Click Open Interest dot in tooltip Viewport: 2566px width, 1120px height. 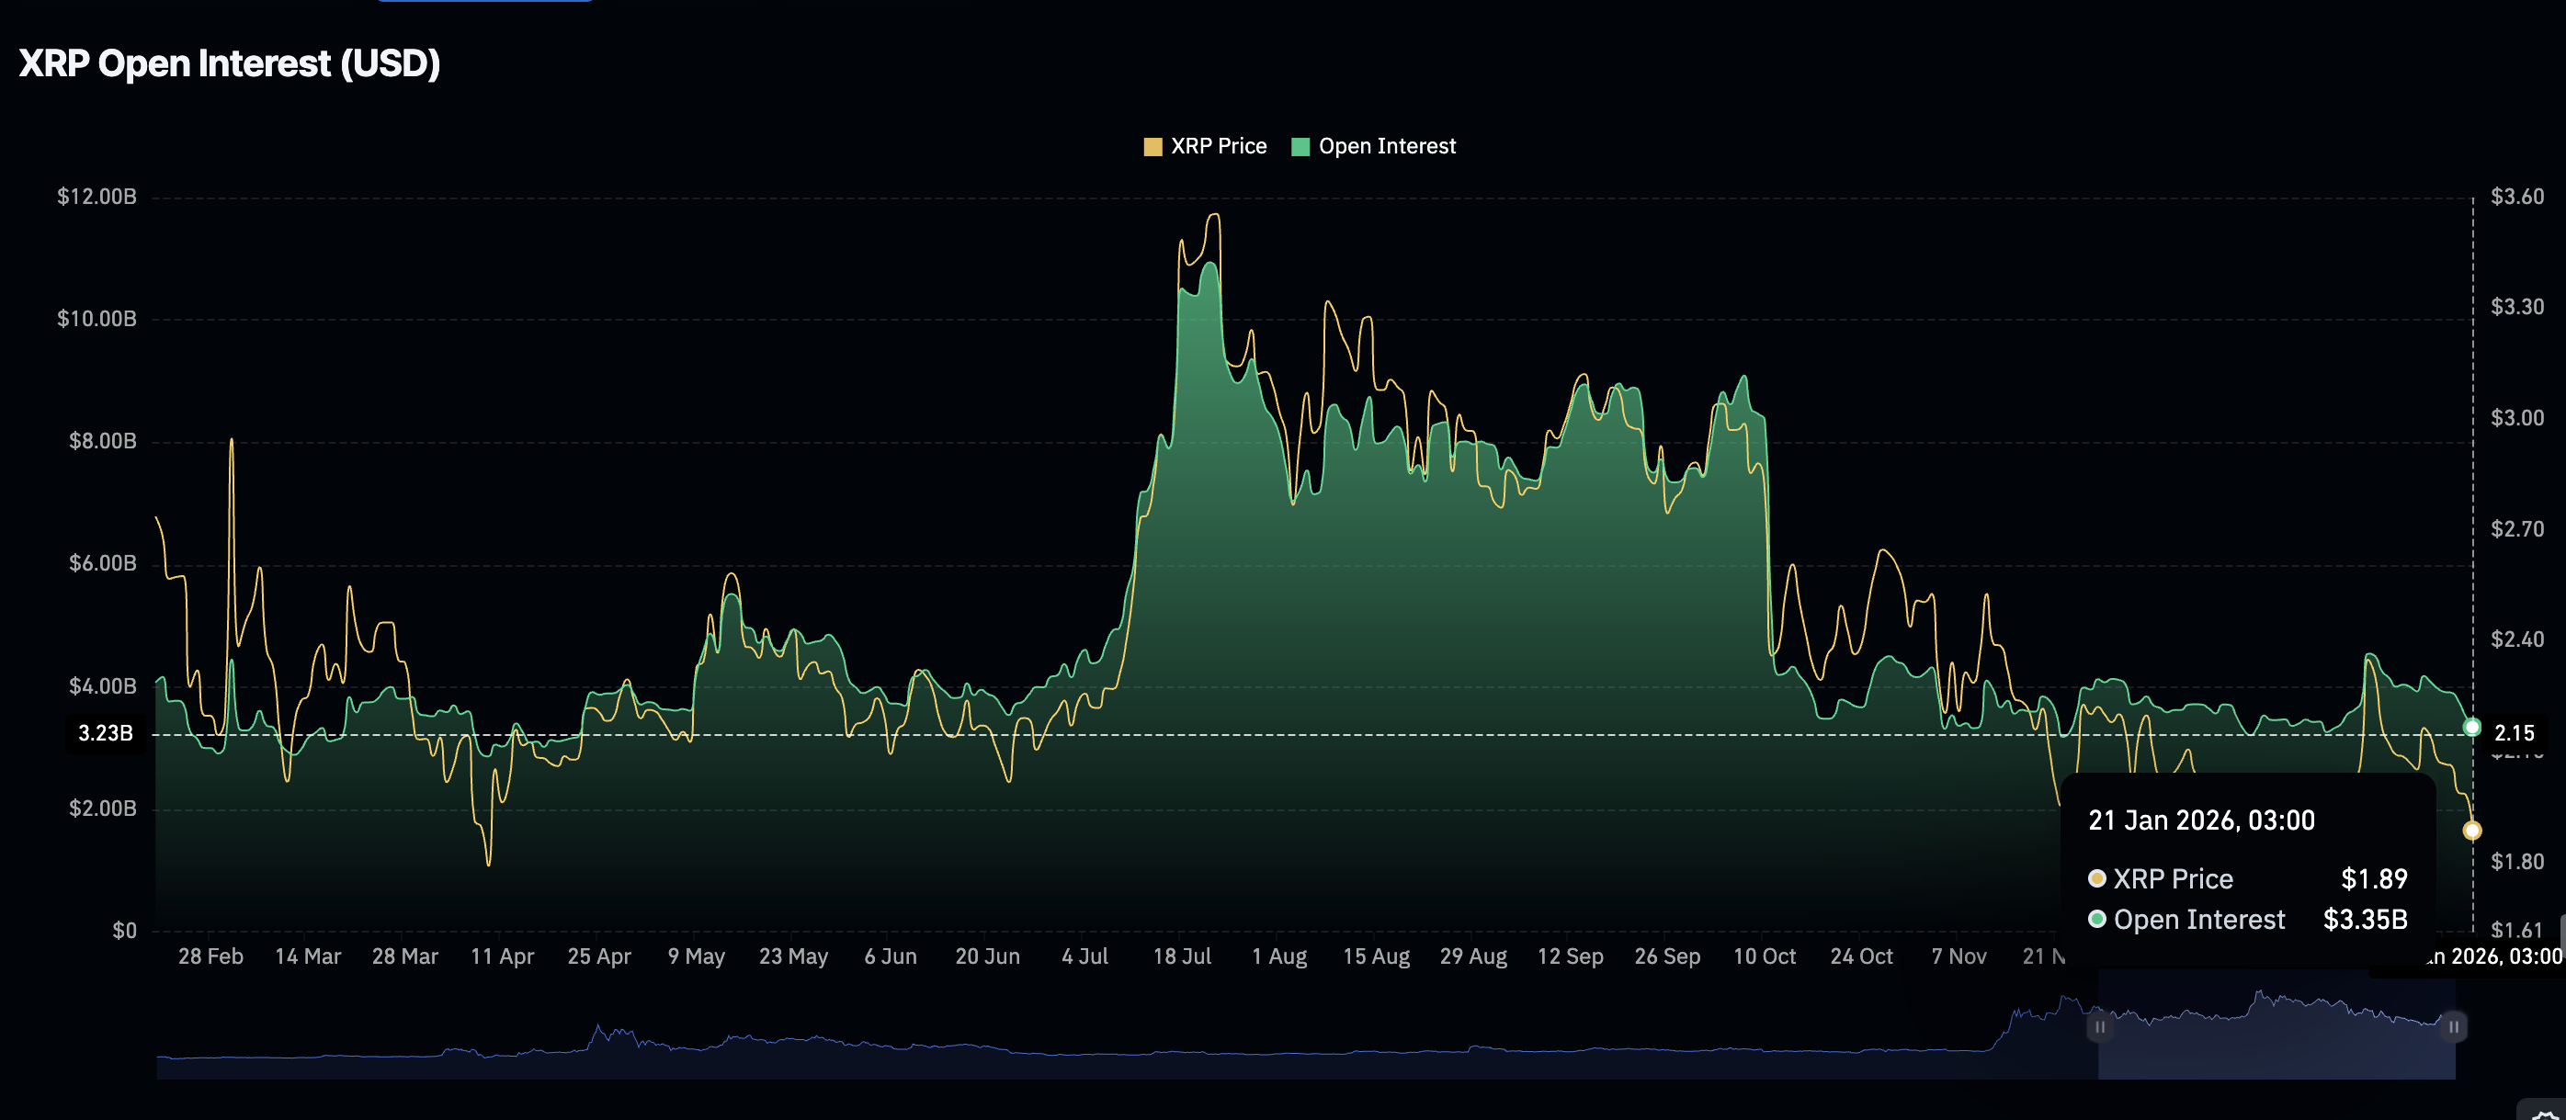pyautogui.click(x=2097, y=919)
